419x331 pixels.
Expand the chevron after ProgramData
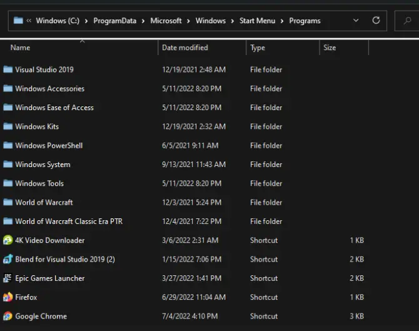[143, 21]
